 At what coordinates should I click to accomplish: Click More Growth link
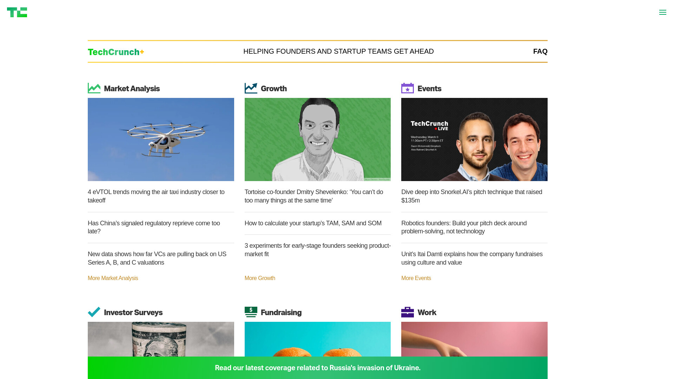click(x=260, y=278)
